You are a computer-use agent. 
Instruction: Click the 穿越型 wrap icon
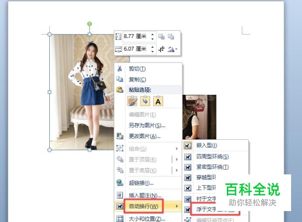[x=188, y=177]
